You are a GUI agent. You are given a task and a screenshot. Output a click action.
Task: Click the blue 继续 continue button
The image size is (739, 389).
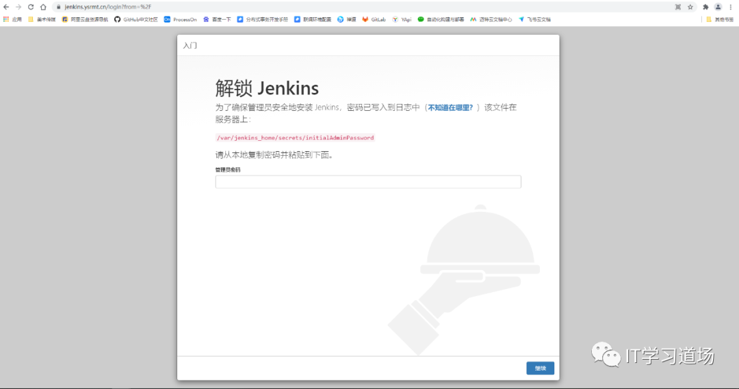(540, 368)
